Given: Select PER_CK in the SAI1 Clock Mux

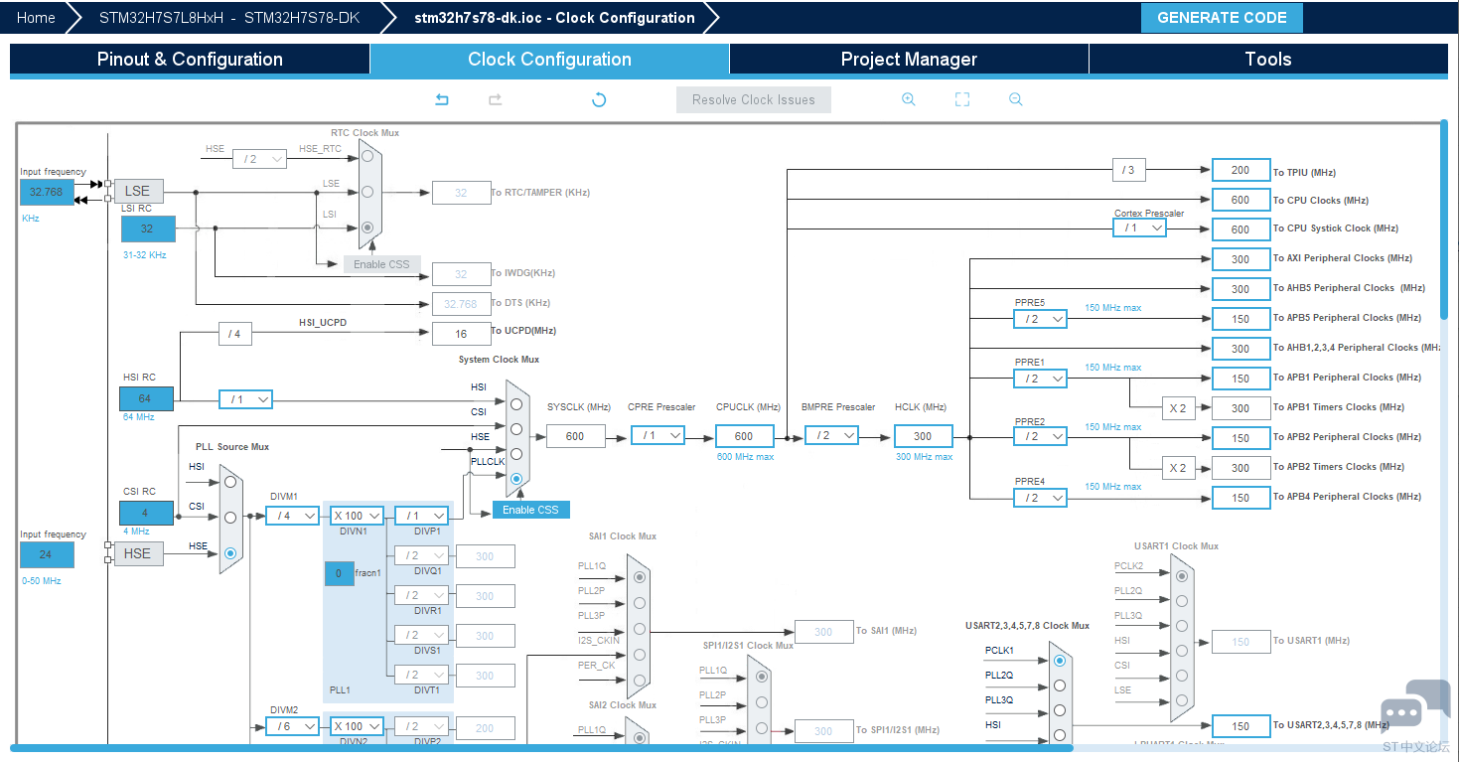Looking at the screenshot, I should (639, 680).
